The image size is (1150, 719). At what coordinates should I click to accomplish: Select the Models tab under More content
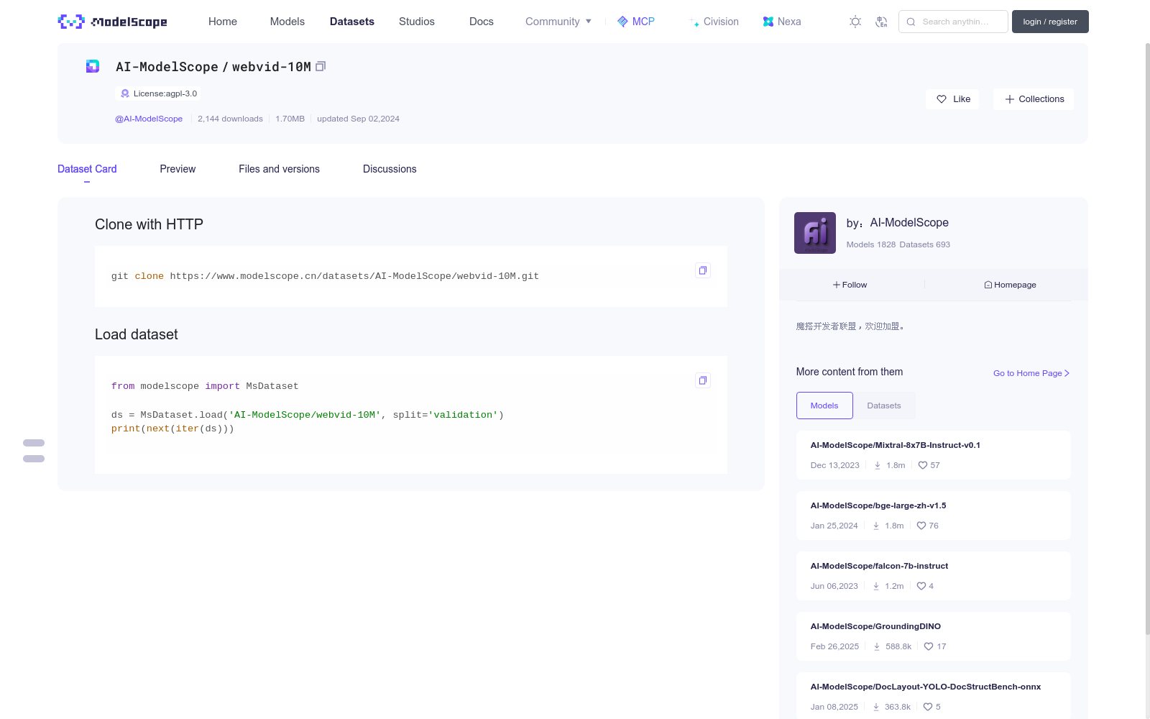pos(824,406)
